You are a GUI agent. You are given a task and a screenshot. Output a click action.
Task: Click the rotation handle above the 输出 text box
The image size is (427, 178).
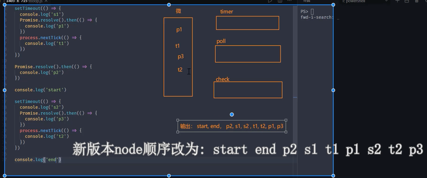tap(232, 114)
